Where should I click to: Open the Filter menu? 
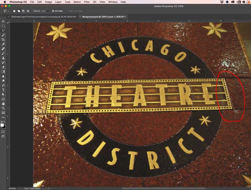click(x=87, y=2)
